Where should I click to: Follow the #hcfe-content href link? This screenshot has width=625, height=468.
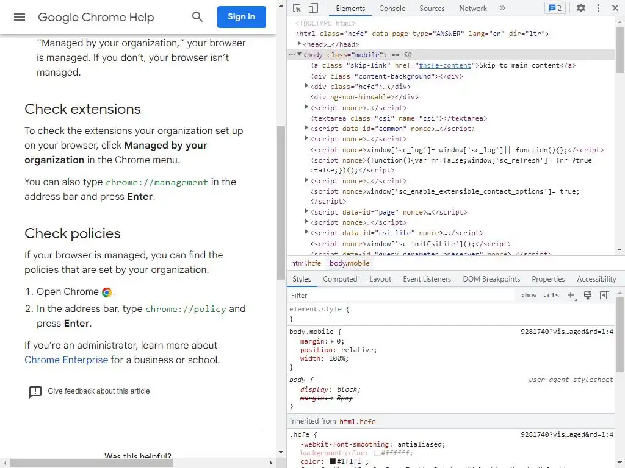point(445,65)
